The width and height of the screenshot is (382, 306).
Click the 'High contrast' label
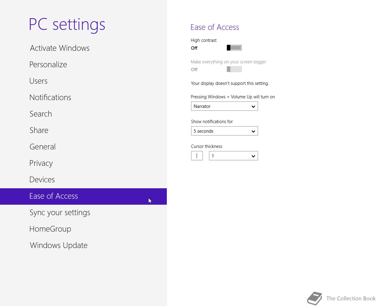[204, 40]
